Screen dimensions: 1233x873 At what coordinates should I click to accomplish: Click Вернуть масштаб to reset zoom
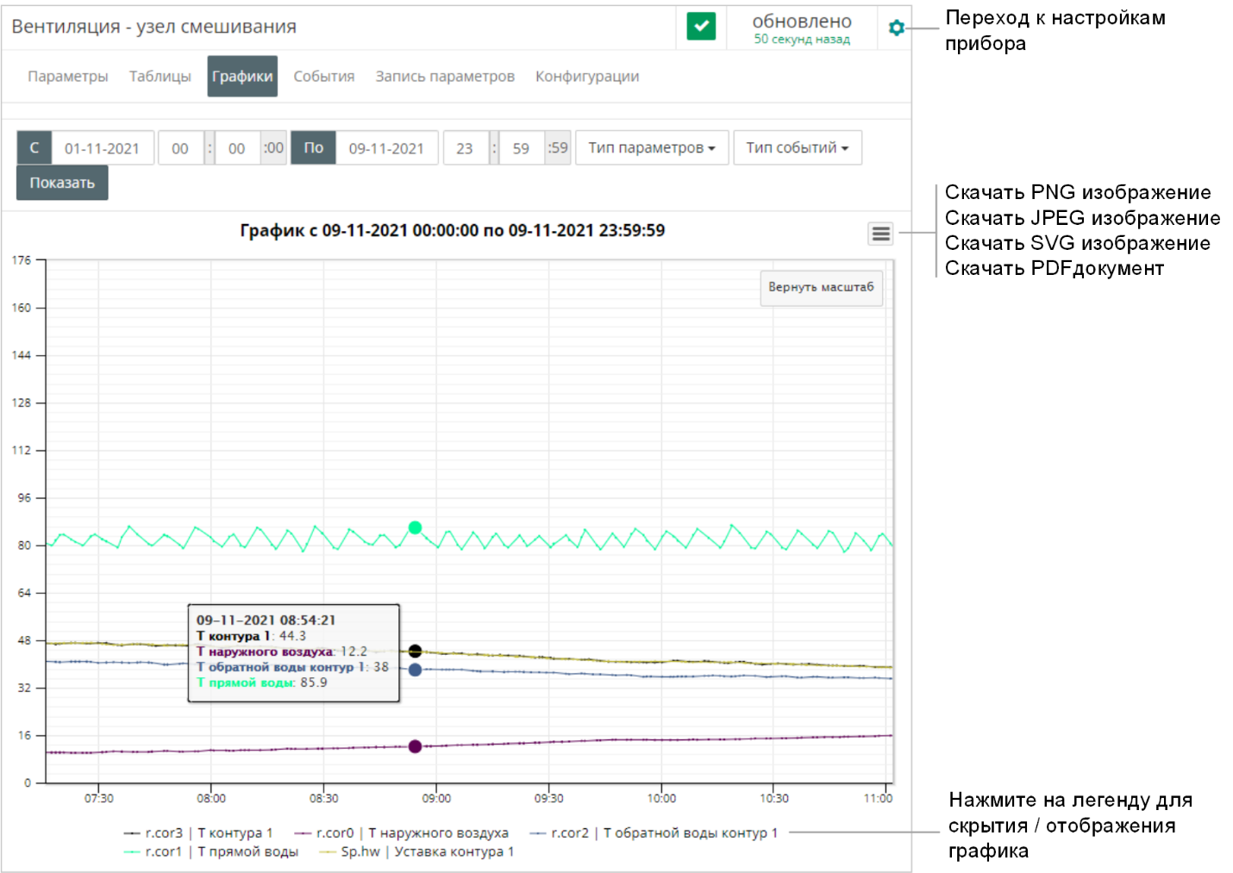(x=820, y=287)
